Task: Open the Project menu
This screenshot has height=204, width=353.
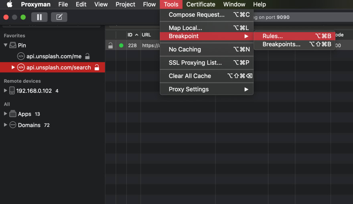Action: pyautogui.click(x=126, y=4)
